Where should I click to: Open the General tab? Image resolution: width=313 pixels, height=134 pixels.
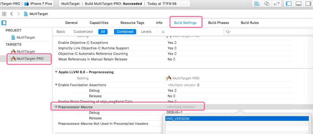(71, 23)
